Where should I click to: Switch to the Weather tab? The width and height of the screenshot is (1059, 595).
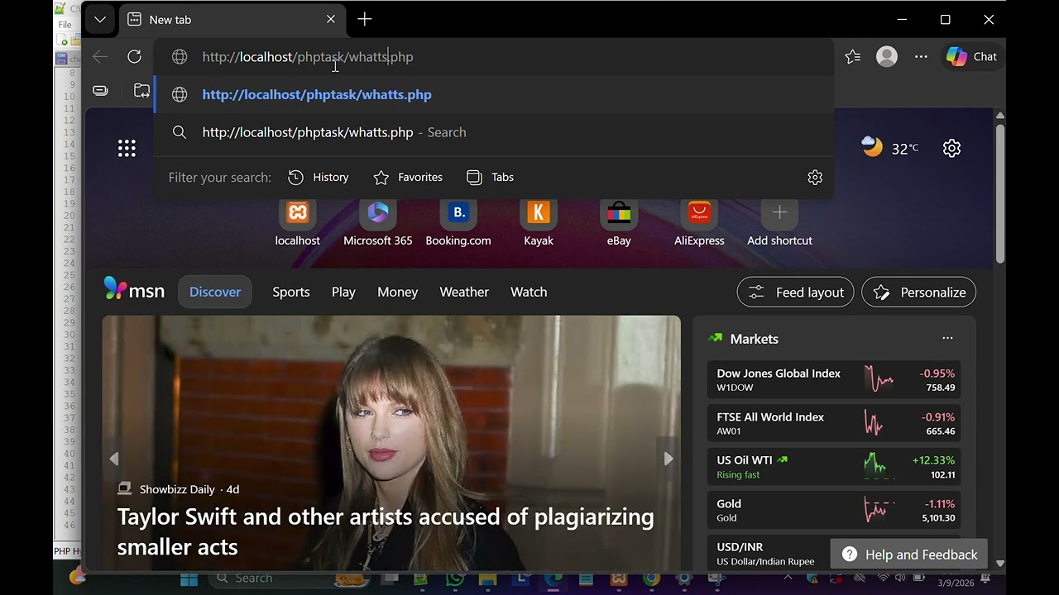coord(464,292)
